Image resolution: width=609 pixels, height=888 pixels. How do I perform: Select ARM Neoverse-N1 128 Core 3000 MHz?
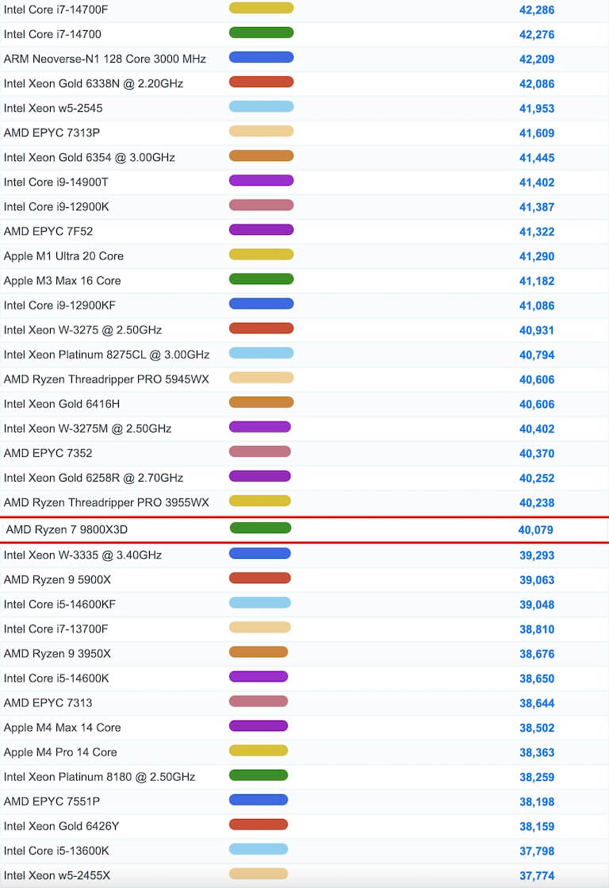point(105,59)
